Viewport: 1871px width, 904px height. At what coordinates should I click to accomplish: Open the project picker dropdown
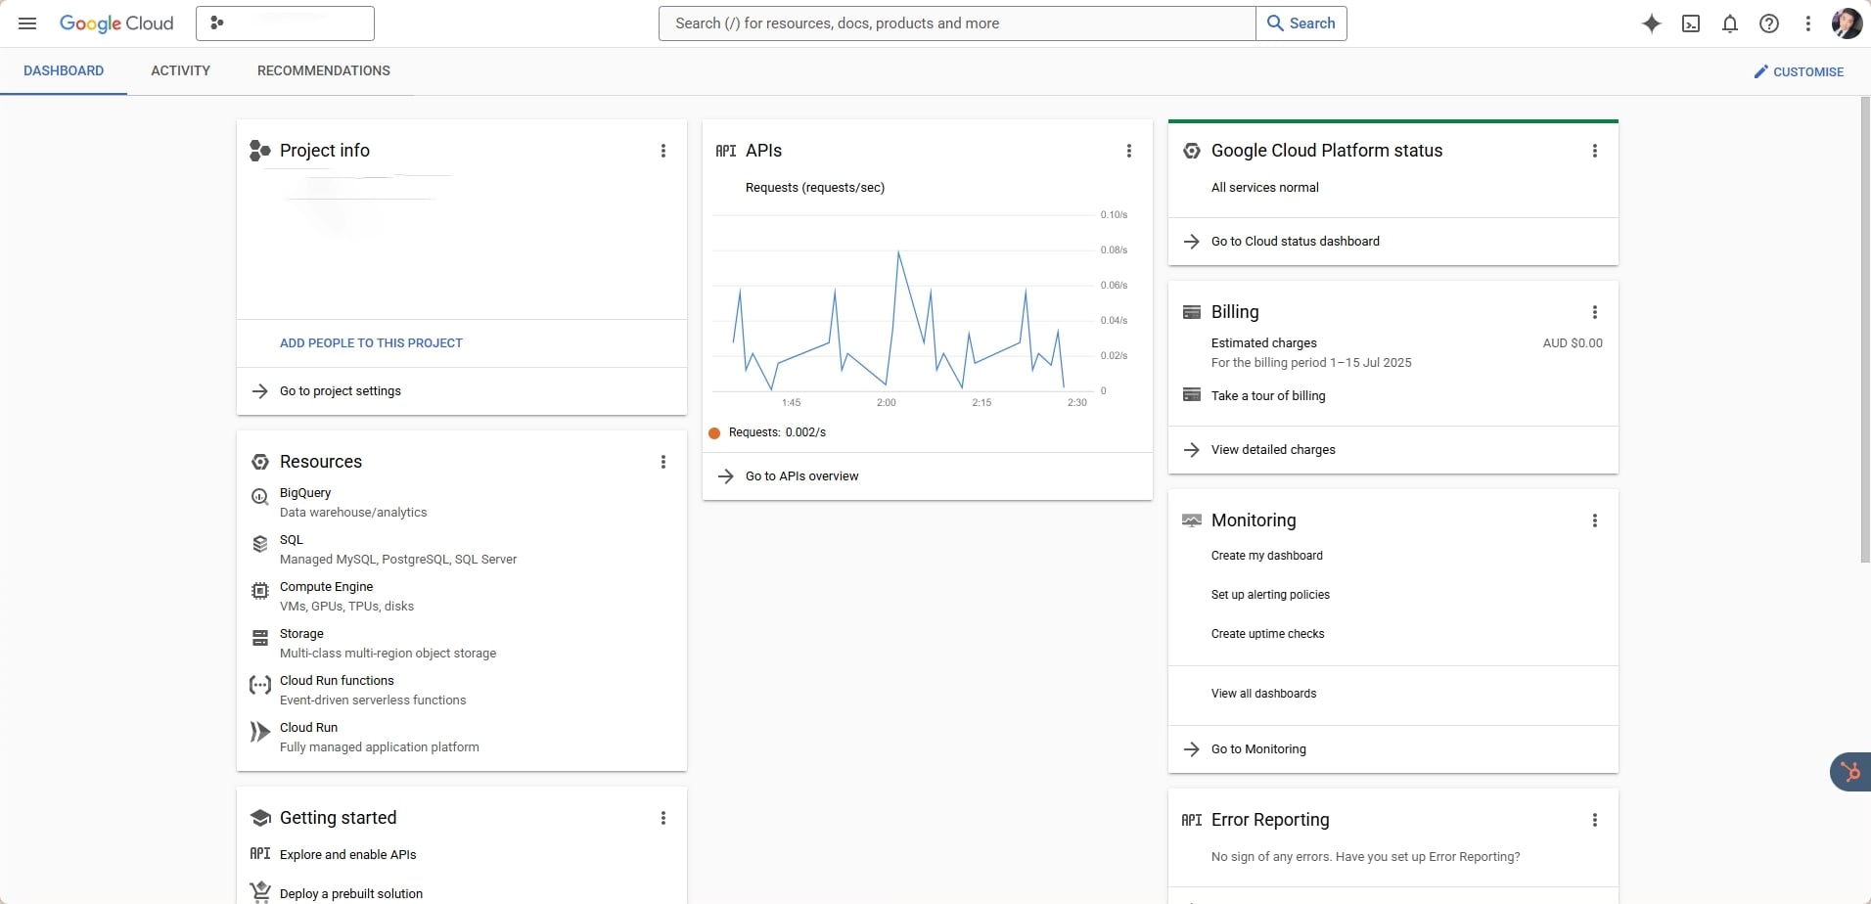click(x=284, y=23)
